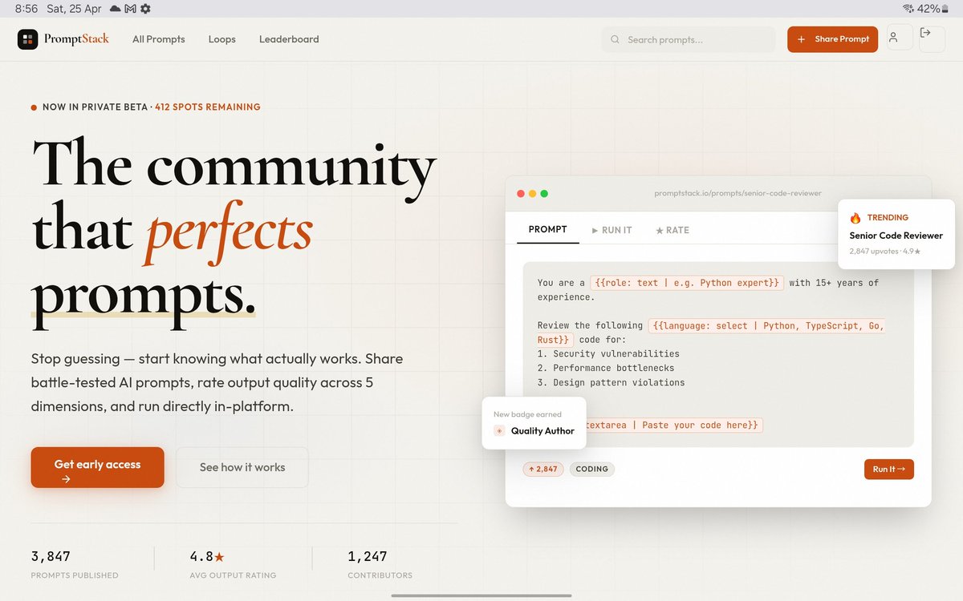The image size is (963, 601).
Task: Open the Loops page
Action: 222,39
